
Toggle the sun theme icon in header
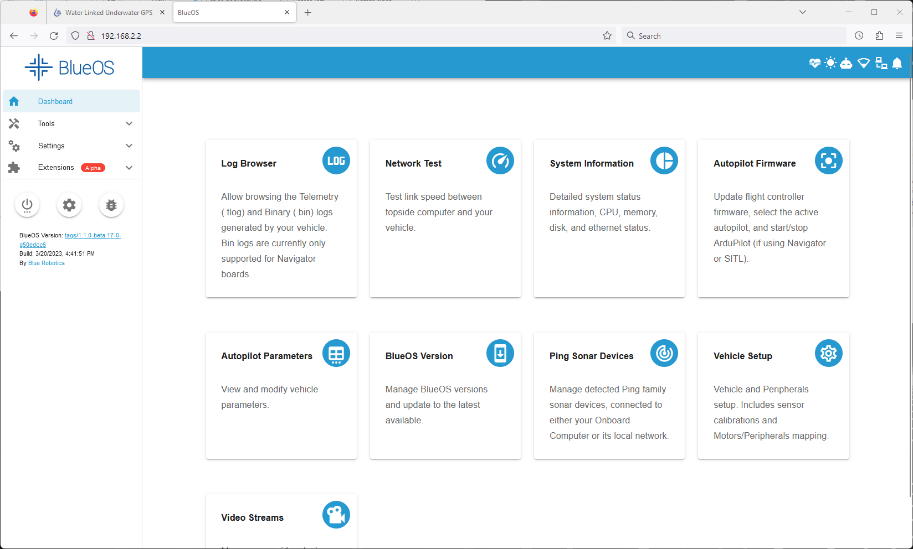point(830,63)
